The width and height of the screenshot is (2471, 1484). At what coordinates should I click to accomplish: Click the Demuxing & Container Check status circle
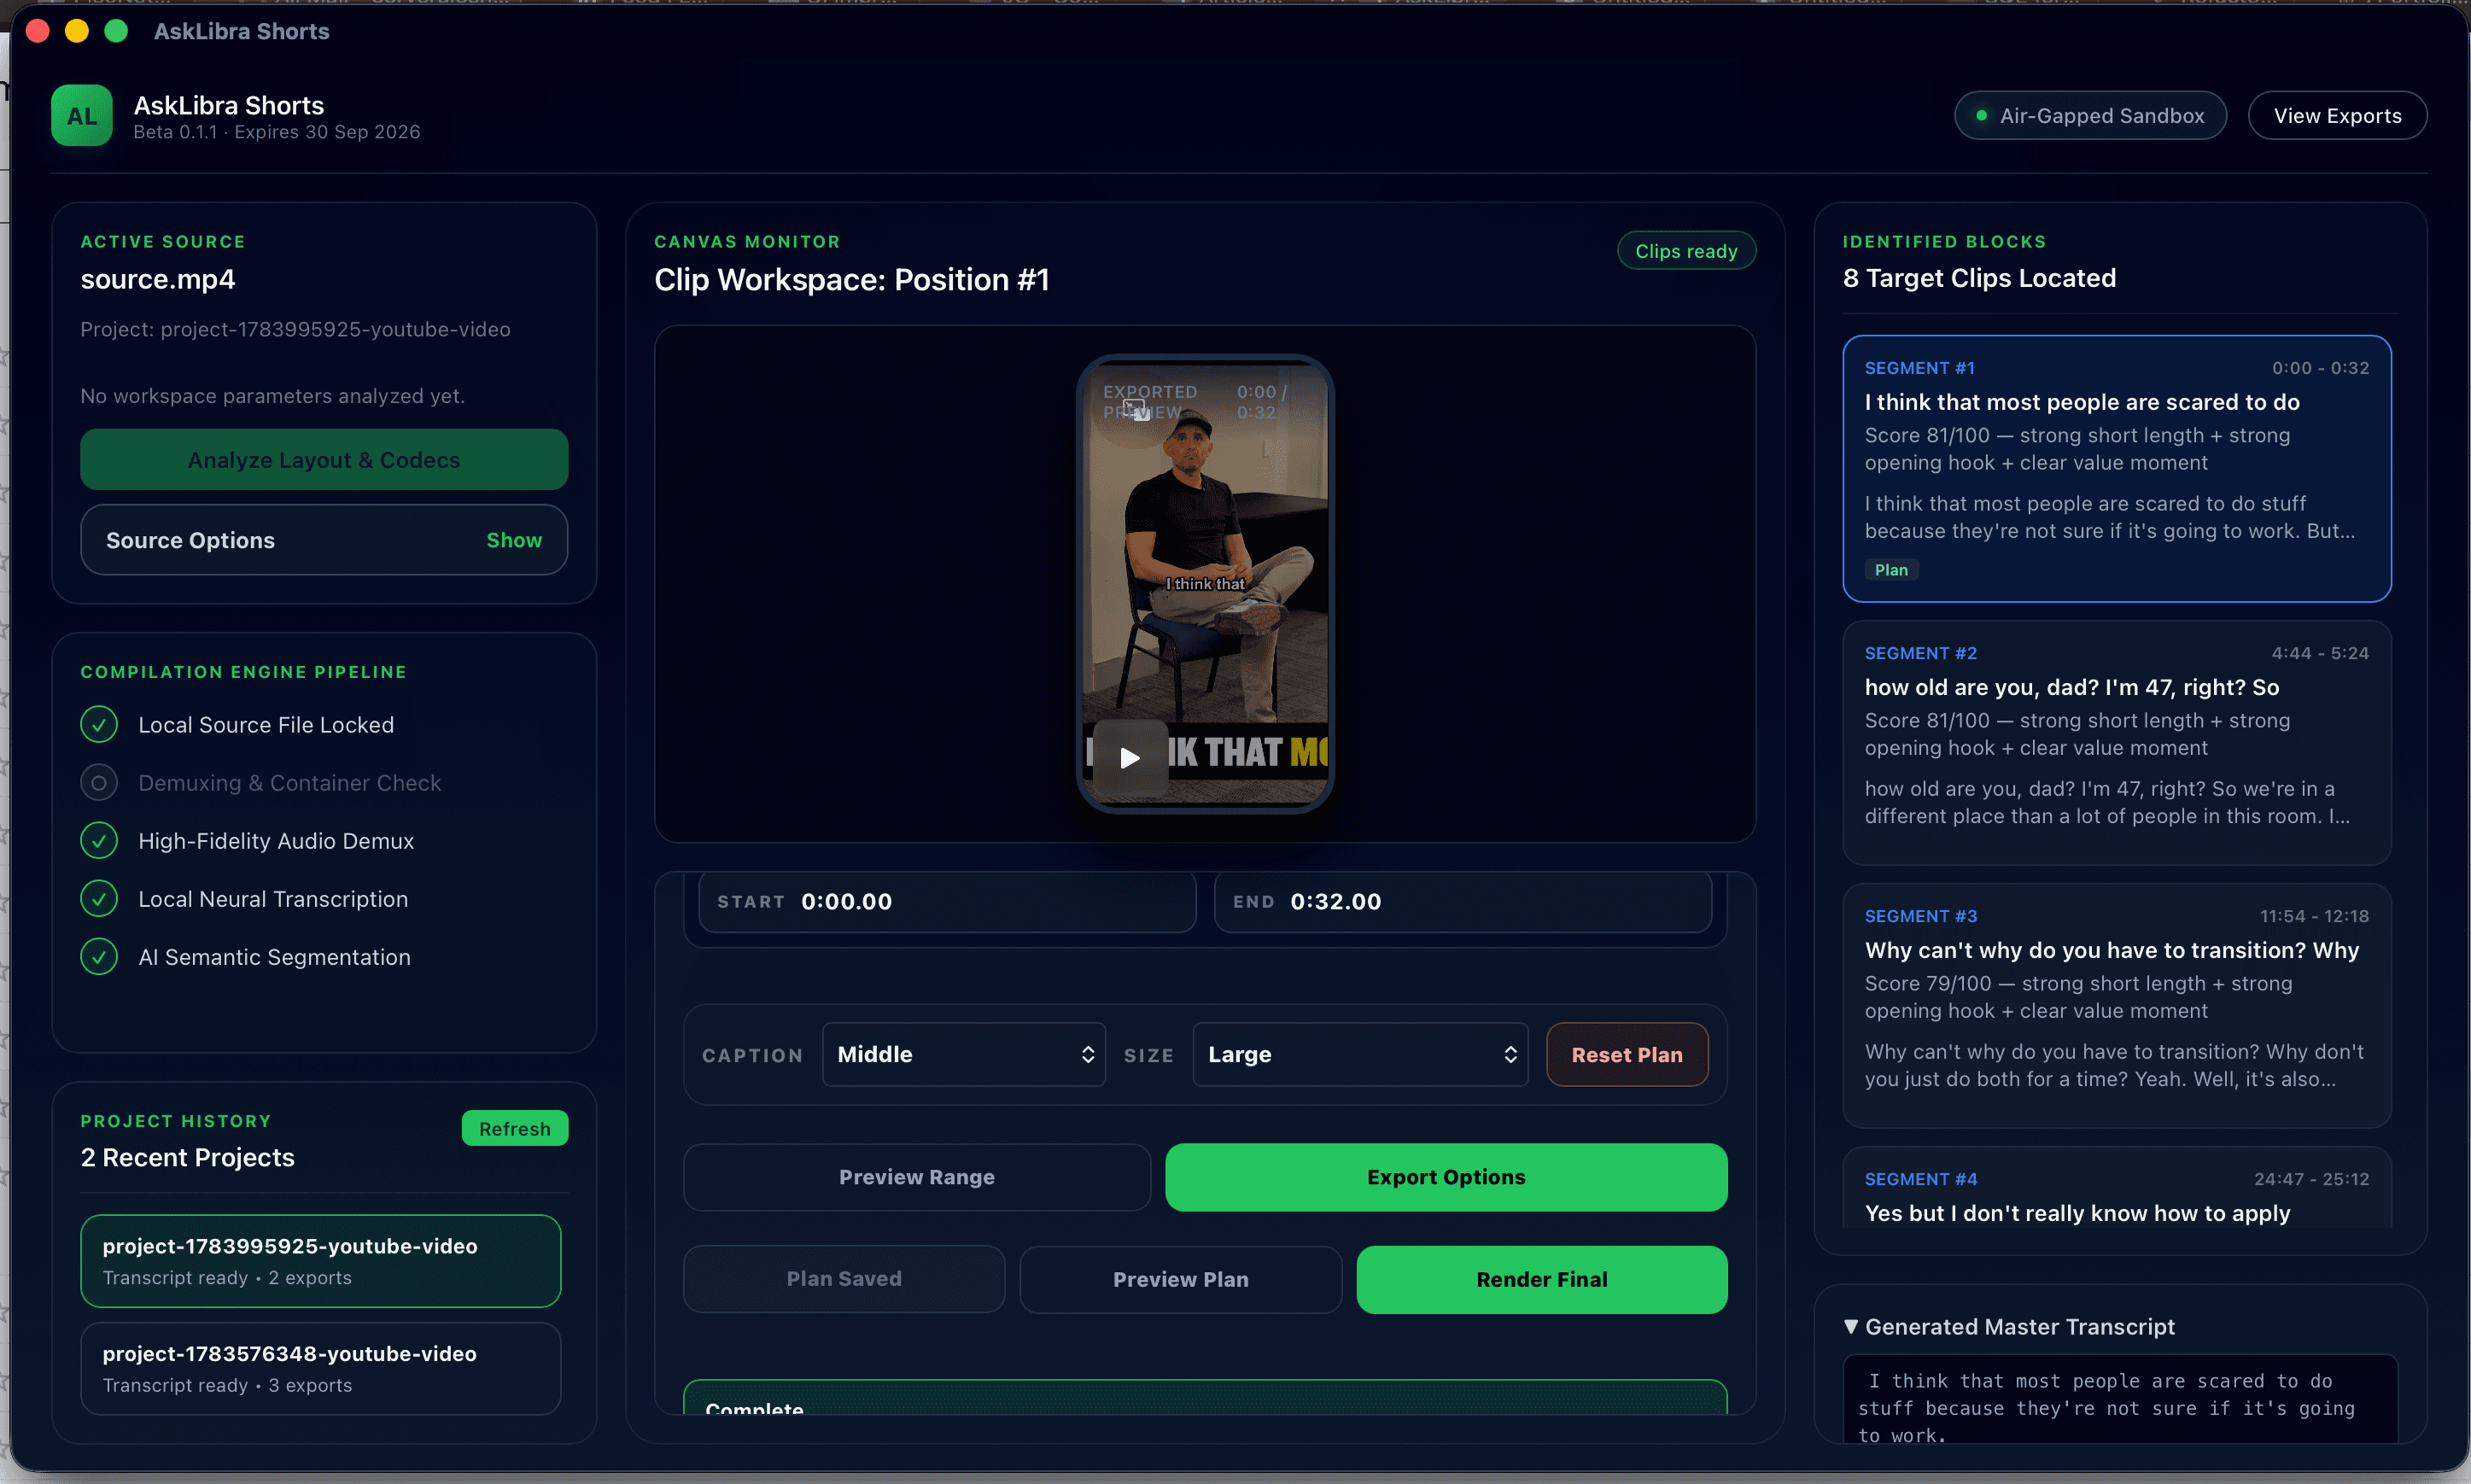tap(99, 782)
